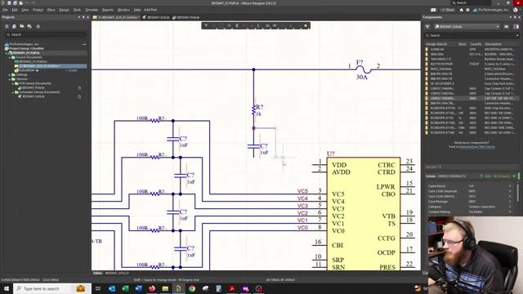Switch to the BDS0401.PcbLib document tab

coord(186,17)
